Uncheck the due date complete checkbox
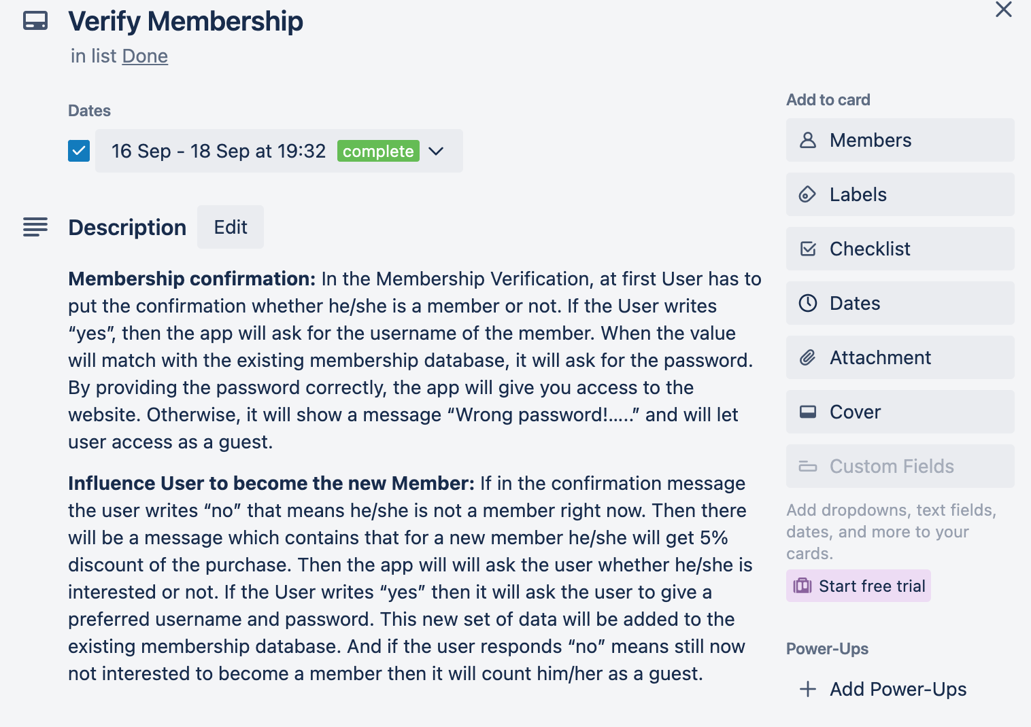 click(x=79, y=151)
